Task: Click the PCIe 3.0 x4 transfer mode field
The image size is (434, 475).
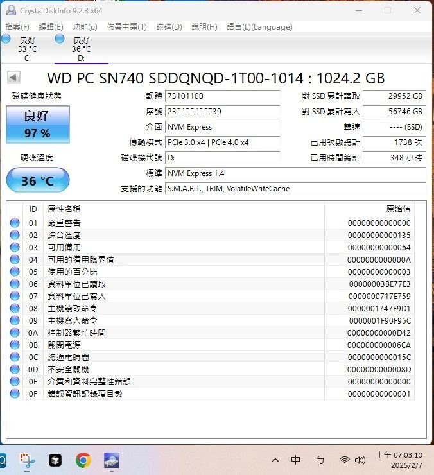Action: (x=222, y=142)
